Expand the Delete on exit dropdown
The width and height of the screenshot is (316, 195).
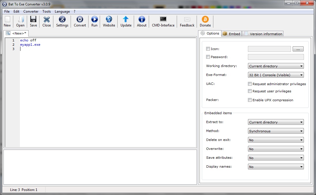coord(276,140)
